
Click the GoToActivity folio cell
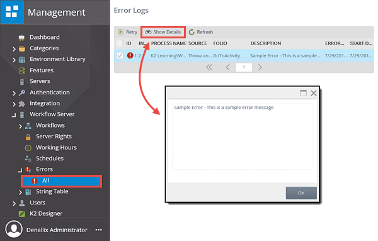coord(226,55)
